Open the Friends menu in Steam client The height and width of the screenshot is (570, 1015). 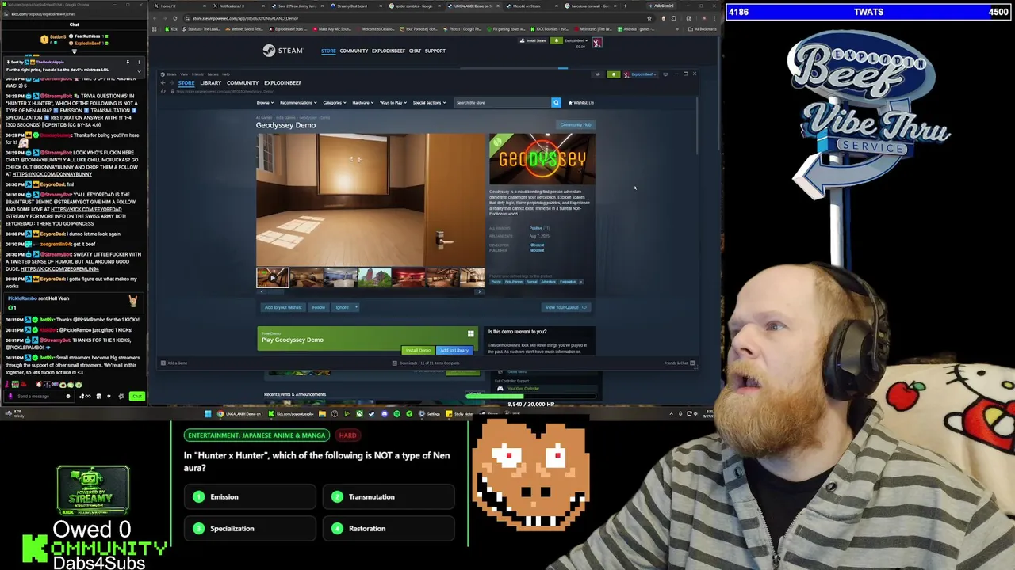(197, 74)
